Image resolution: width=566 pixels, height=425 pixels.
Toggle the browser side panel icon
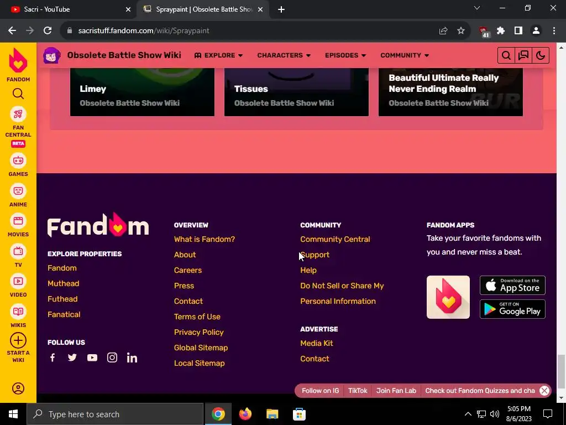518,31
